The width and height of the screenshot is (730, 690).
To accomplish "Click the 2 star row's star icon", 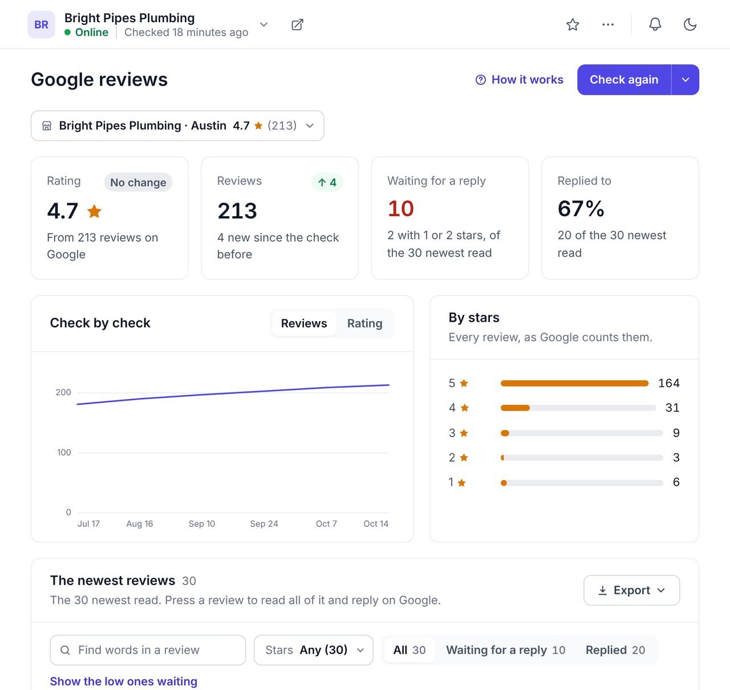I will [464, 458].
